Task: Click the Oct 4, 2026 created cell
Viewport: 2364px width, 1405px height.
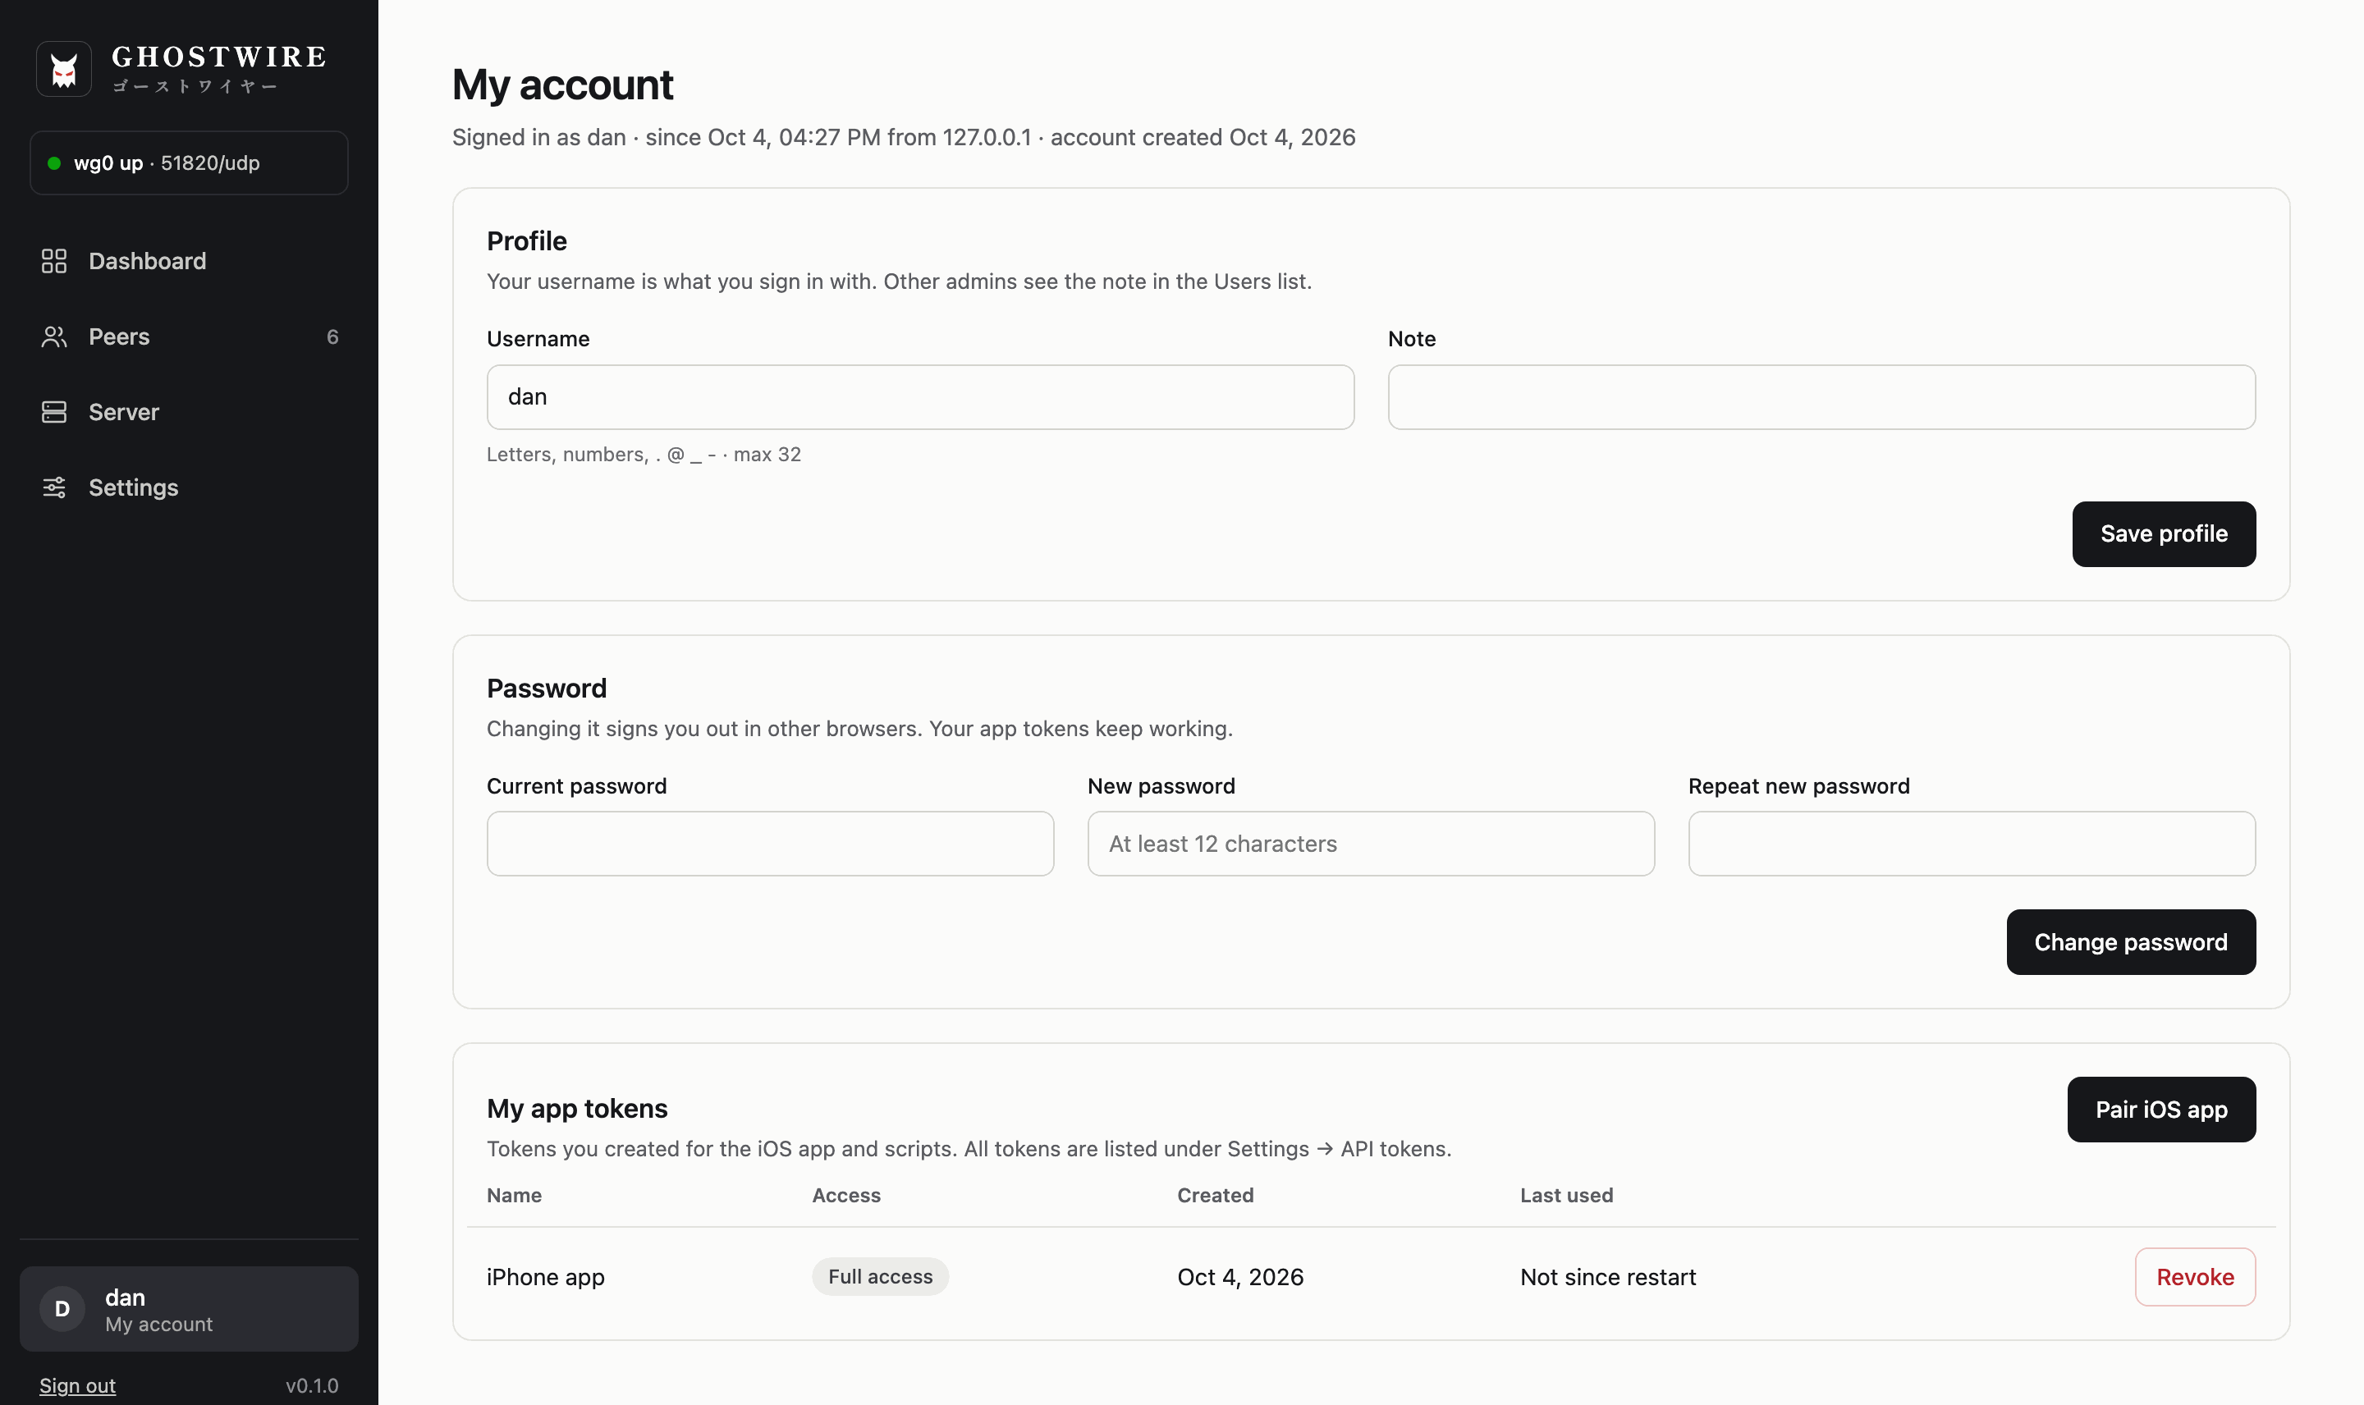Action: [x=1240, y=1277]
